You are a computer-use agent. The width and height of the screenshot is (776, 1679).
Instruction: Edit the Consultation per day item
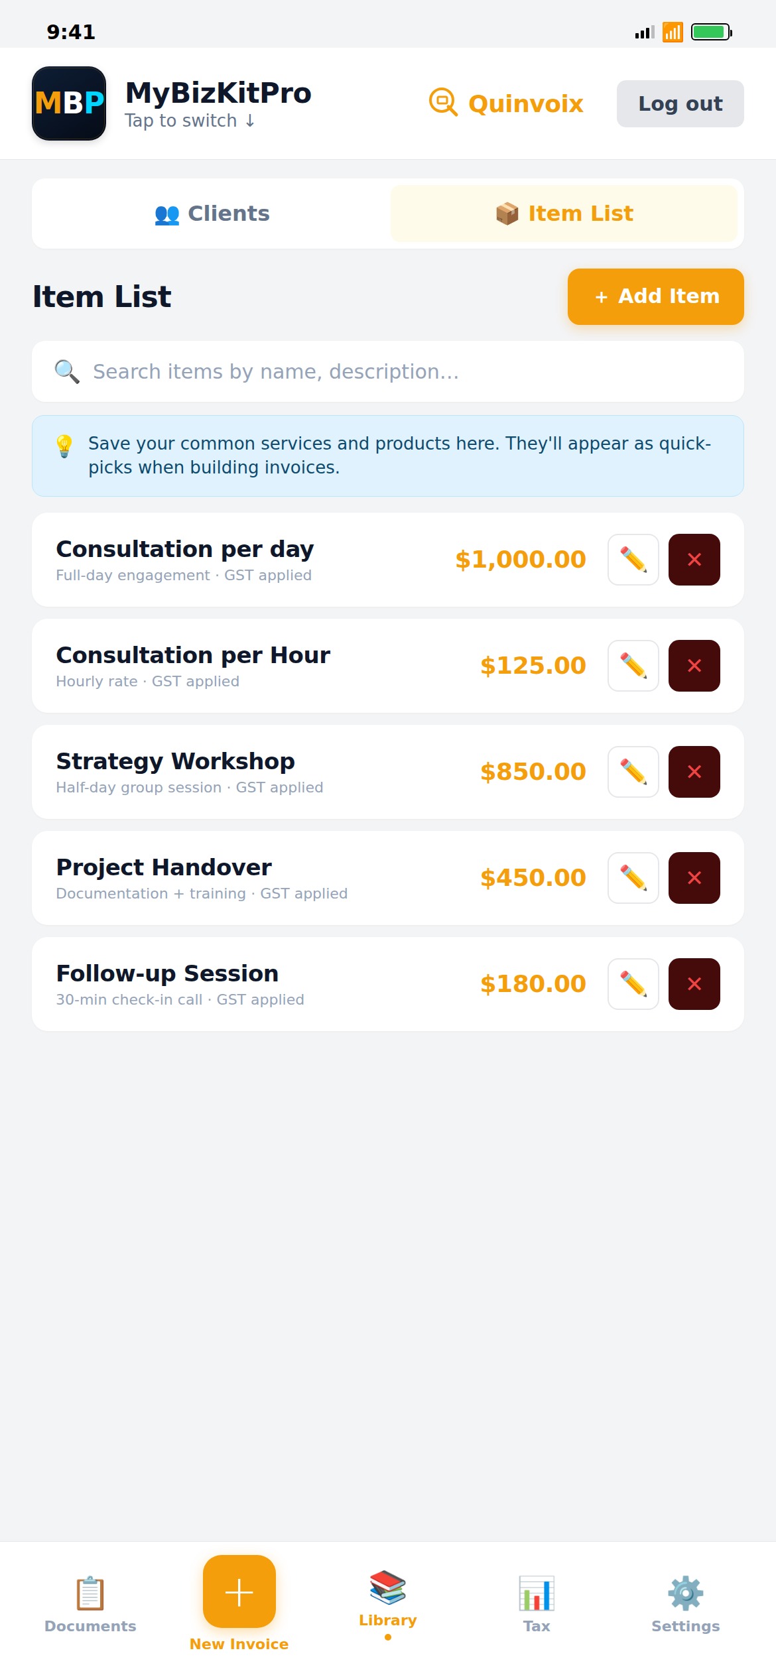pyautogui.click(x=633, y=560)
